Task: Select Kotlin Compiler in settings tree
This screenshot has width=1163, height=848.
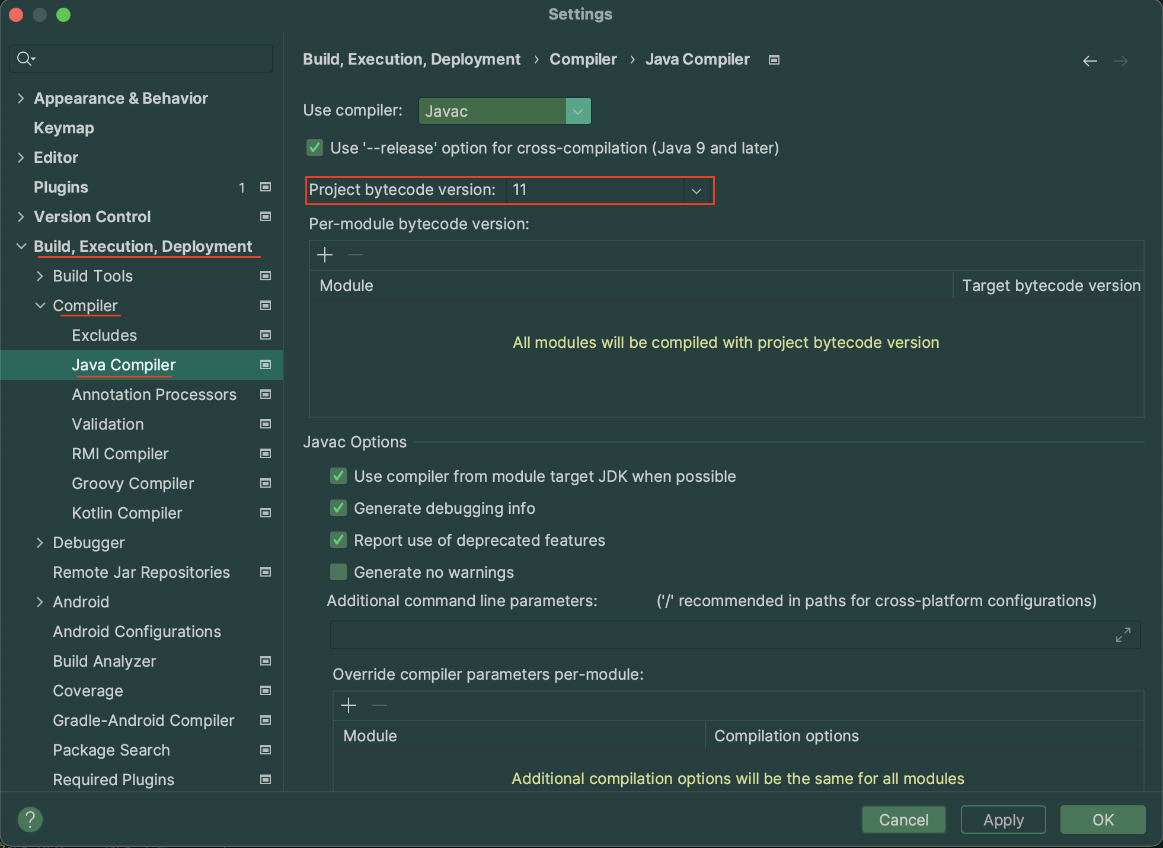Action: [x=127, y=513]
